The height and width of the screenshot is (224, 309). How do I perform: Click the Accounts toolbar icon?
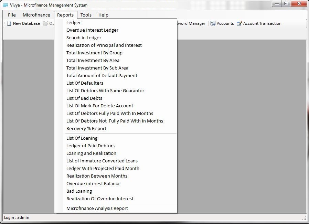[x=213, y=23]
